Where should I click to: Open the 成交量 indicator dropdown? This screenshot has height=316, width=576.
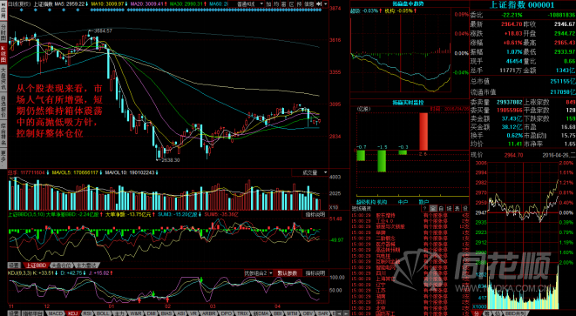point(309,172)
